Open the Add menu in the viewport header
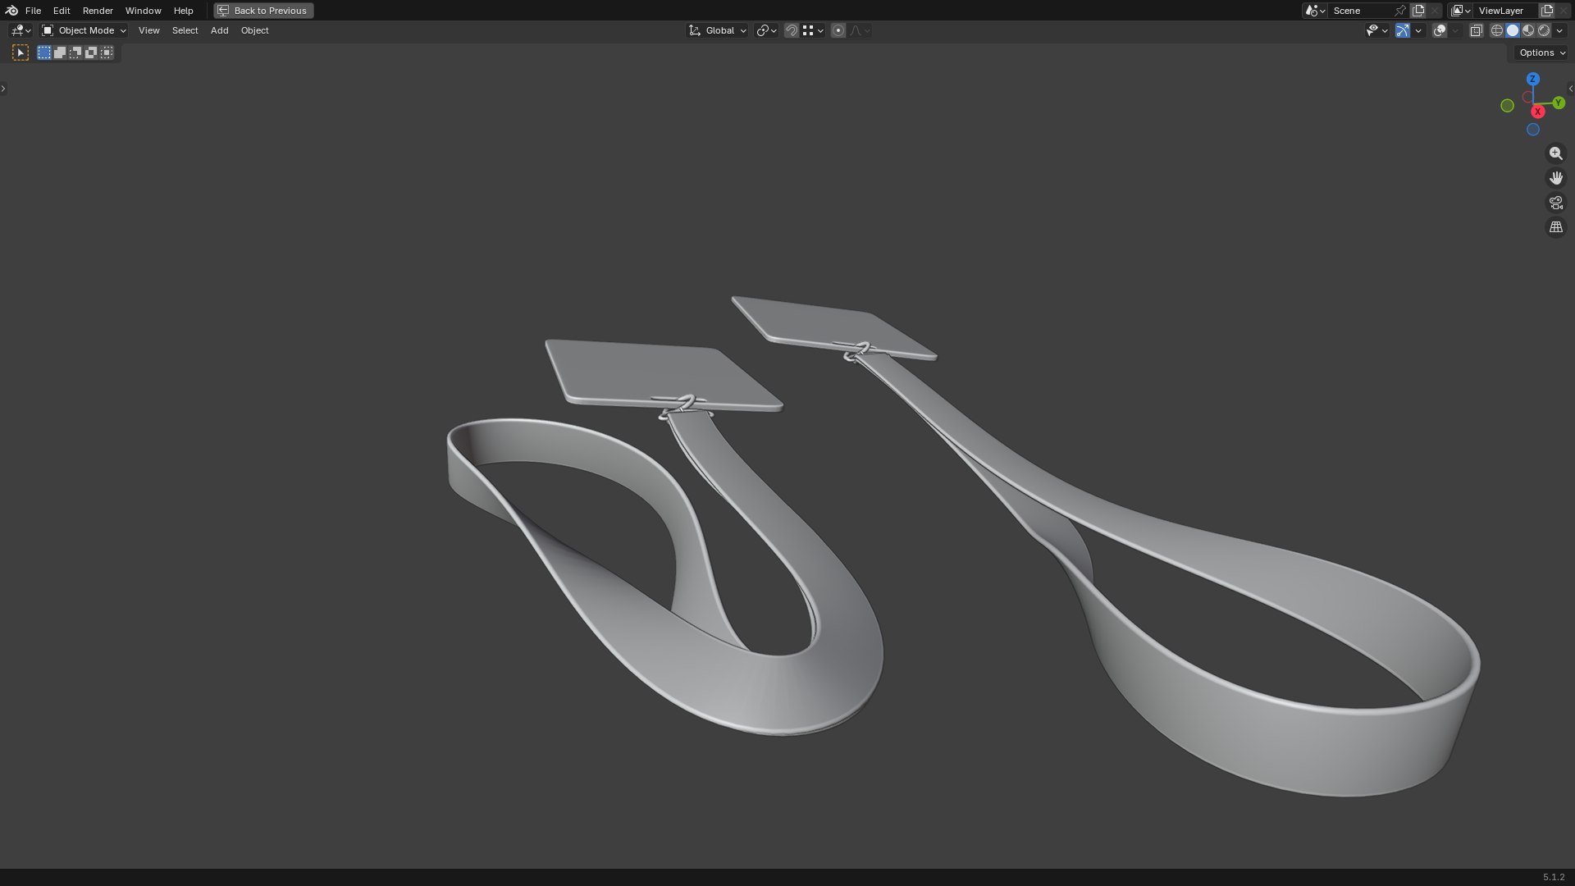 coord(219,30)
